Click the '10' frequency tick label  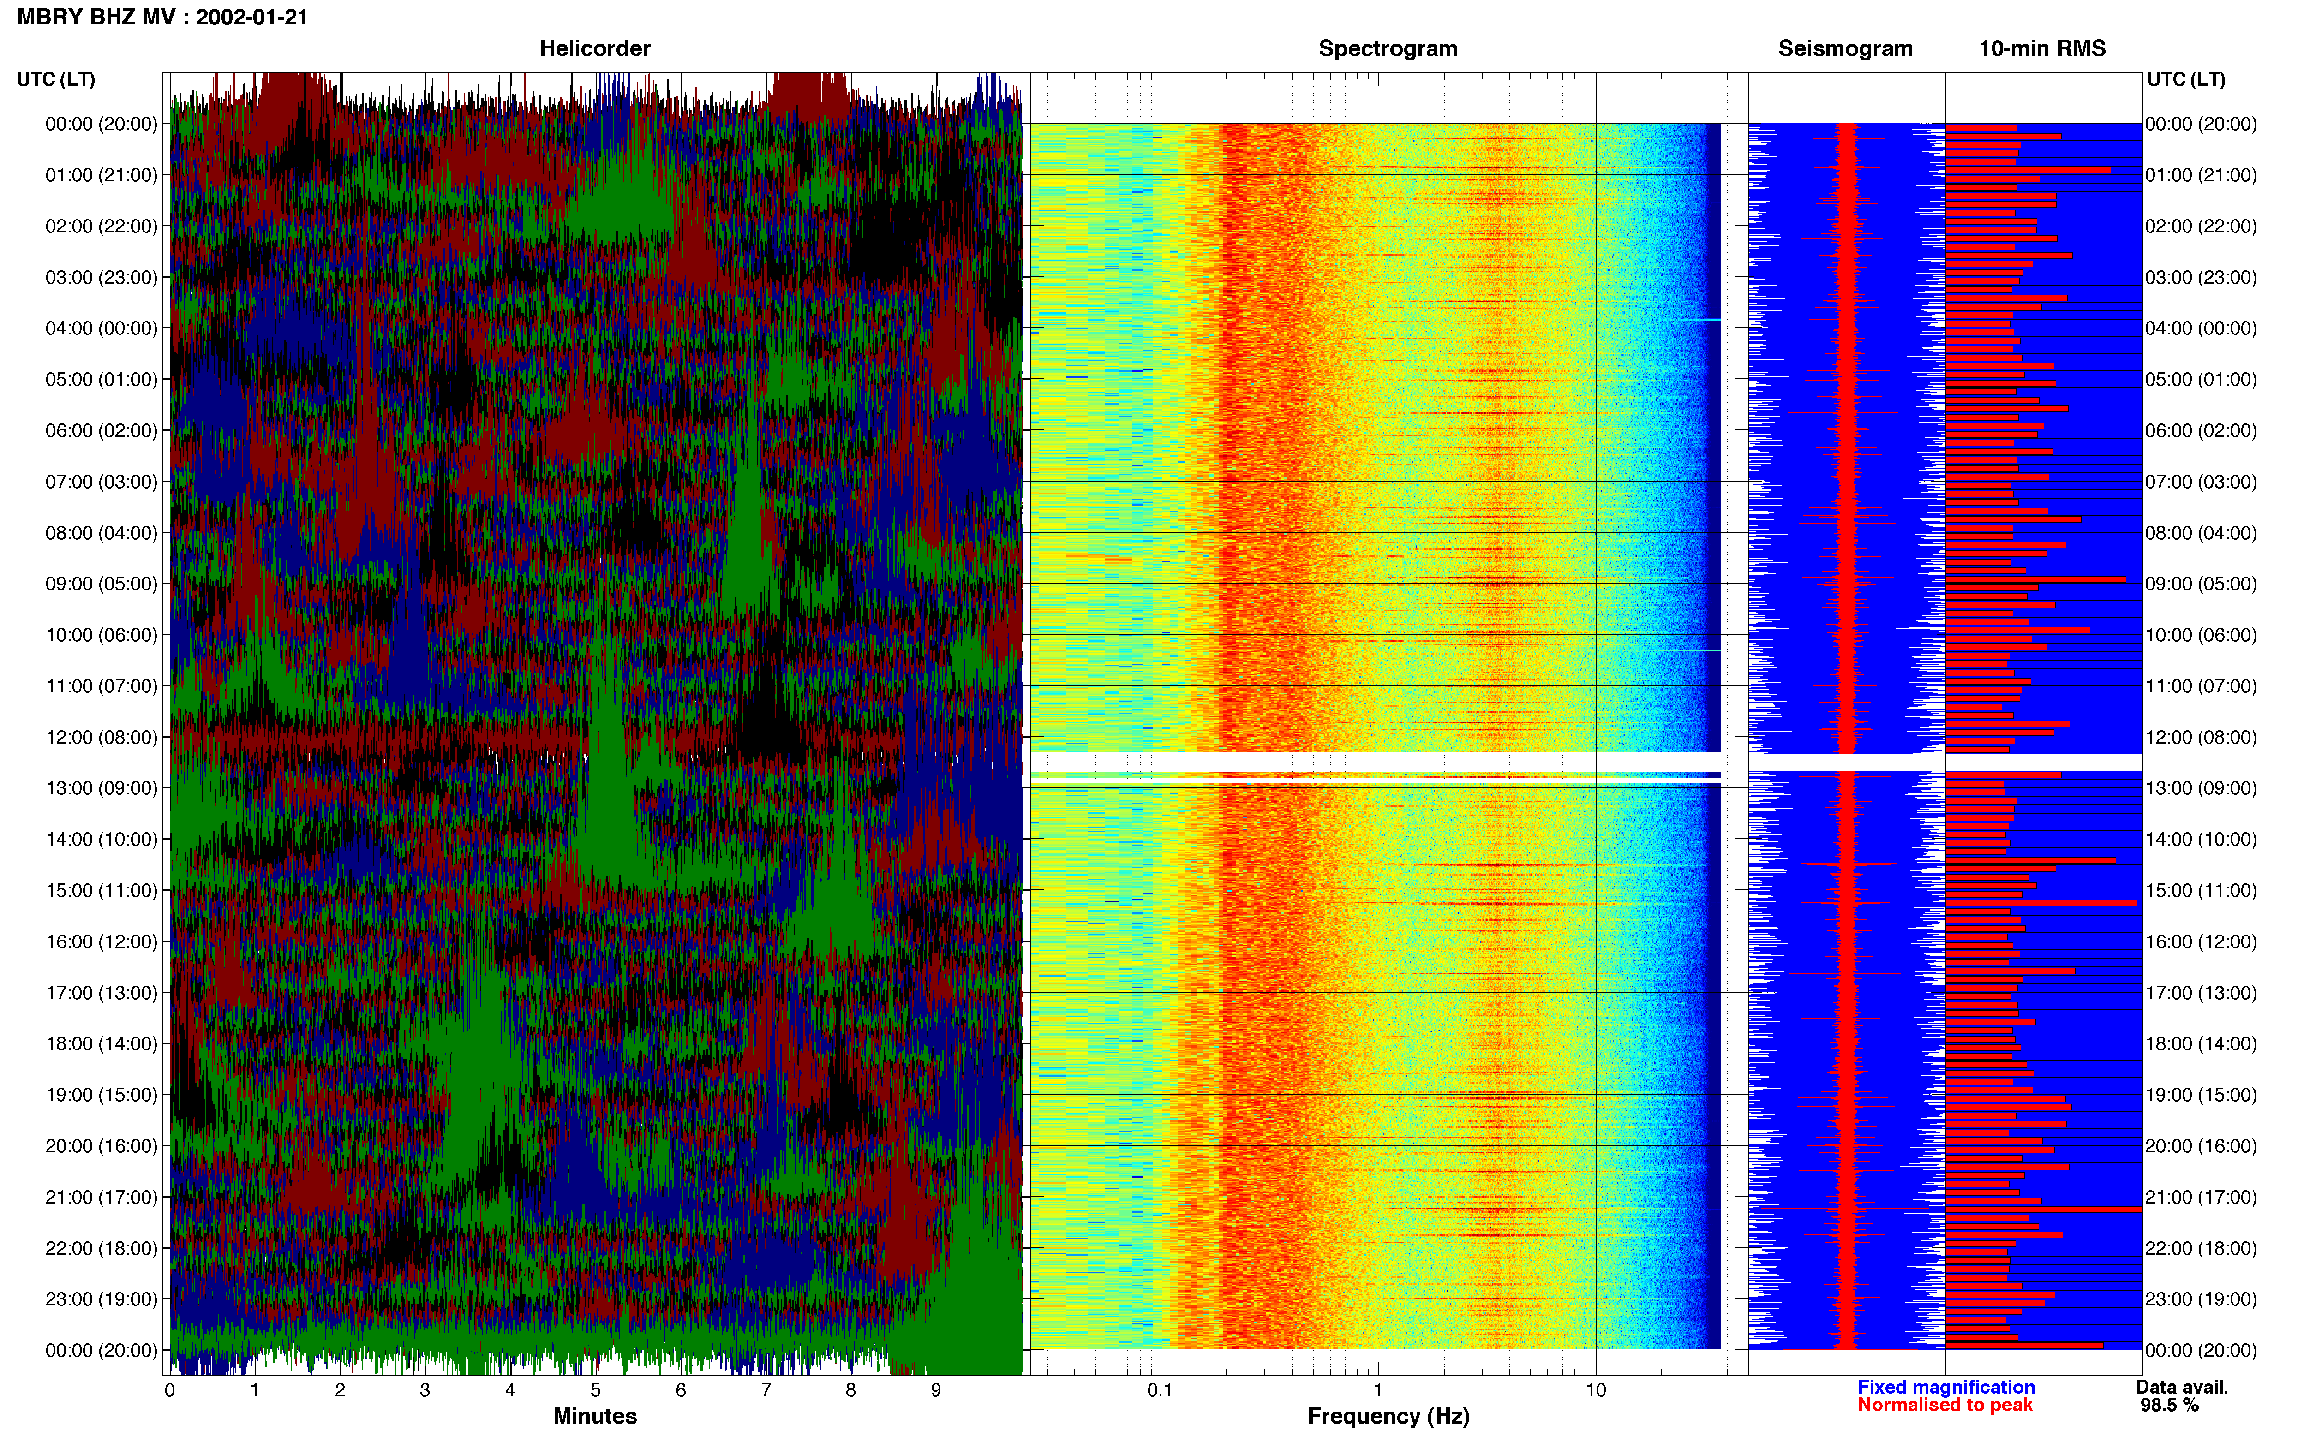tap(1596, 1390)
